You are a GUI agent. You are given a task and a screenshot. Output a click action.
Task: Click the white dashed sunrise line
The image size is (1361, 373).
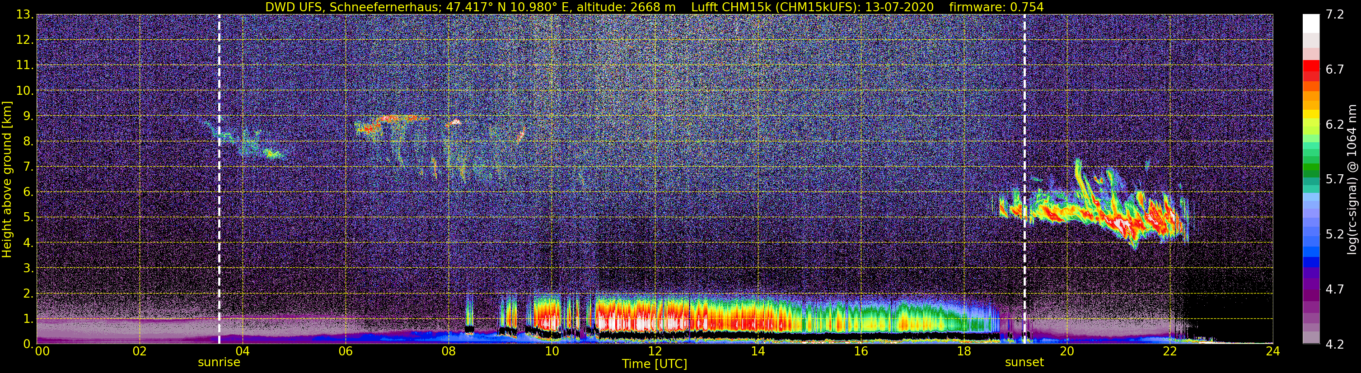(x=219, y=179)
